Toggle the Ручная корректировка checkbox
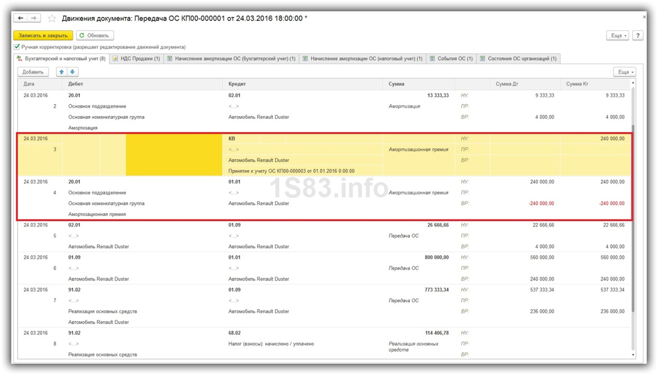 [17, 47]
